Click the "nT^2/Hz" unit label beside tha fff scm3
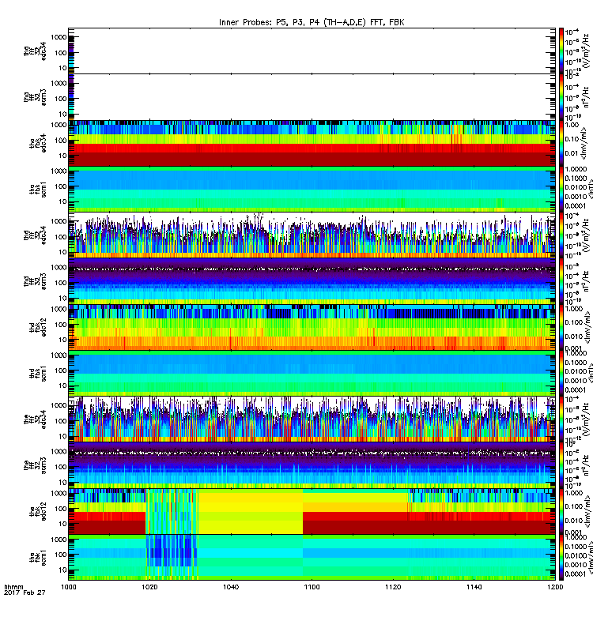This screenshot has height=632, width=593. 586,97
